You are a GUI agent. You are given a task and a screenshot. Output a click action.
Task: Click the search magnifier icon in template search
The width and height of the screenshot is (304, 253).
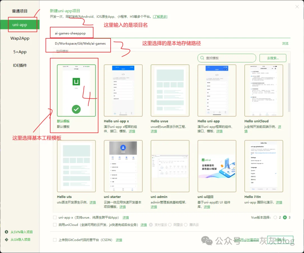click(202, 58)
